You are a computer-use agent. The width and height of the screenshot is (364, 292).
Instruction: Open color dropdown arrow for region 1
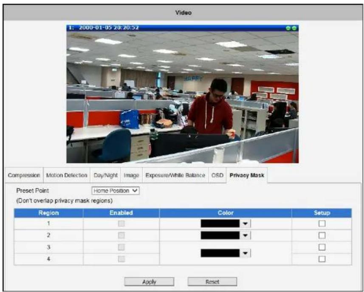(245, 224)
